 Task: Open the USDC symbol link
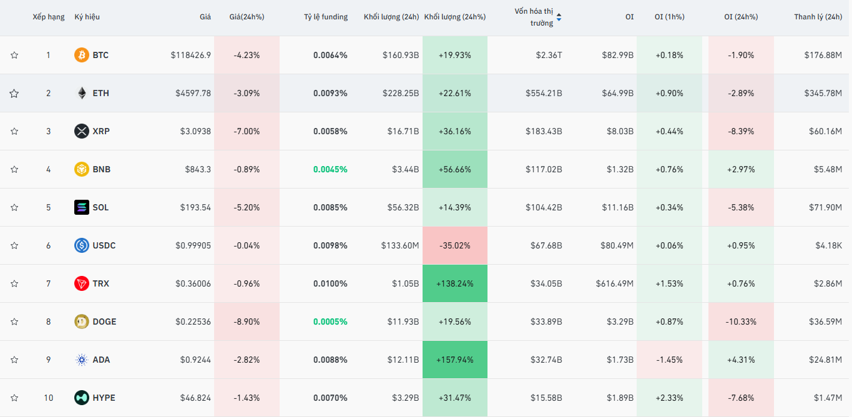[x=104, y=245]
